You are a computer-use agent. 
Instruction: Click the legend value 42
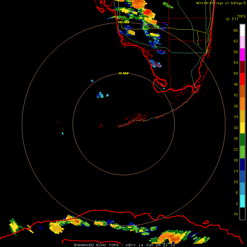tap(236, 95)
